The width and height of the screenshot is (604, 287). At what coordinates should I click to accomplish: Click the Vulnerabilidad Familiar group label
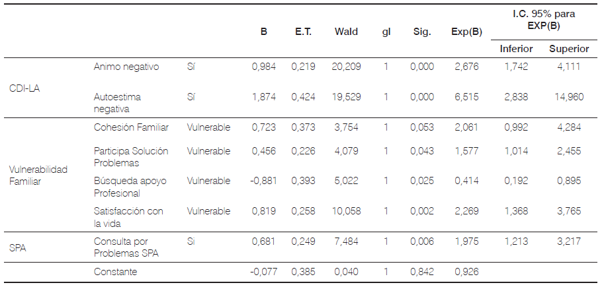(x=38, y=175)
